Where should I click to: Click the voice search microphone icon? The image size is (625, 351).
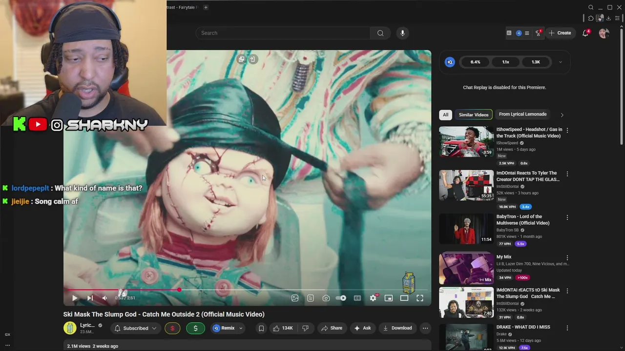click(x=402, y=33)
